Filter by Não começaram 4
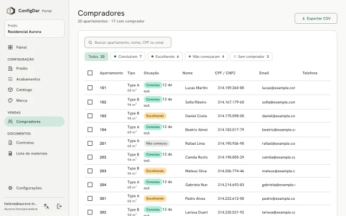The width and height of the screenshot is (346, 216). (207, 56)
